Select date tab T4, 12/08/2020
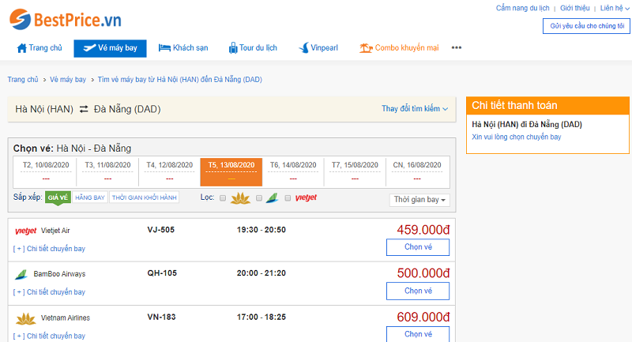Image resolution: width=632 pixels, height=342 pixels. [x=169, y=172]
